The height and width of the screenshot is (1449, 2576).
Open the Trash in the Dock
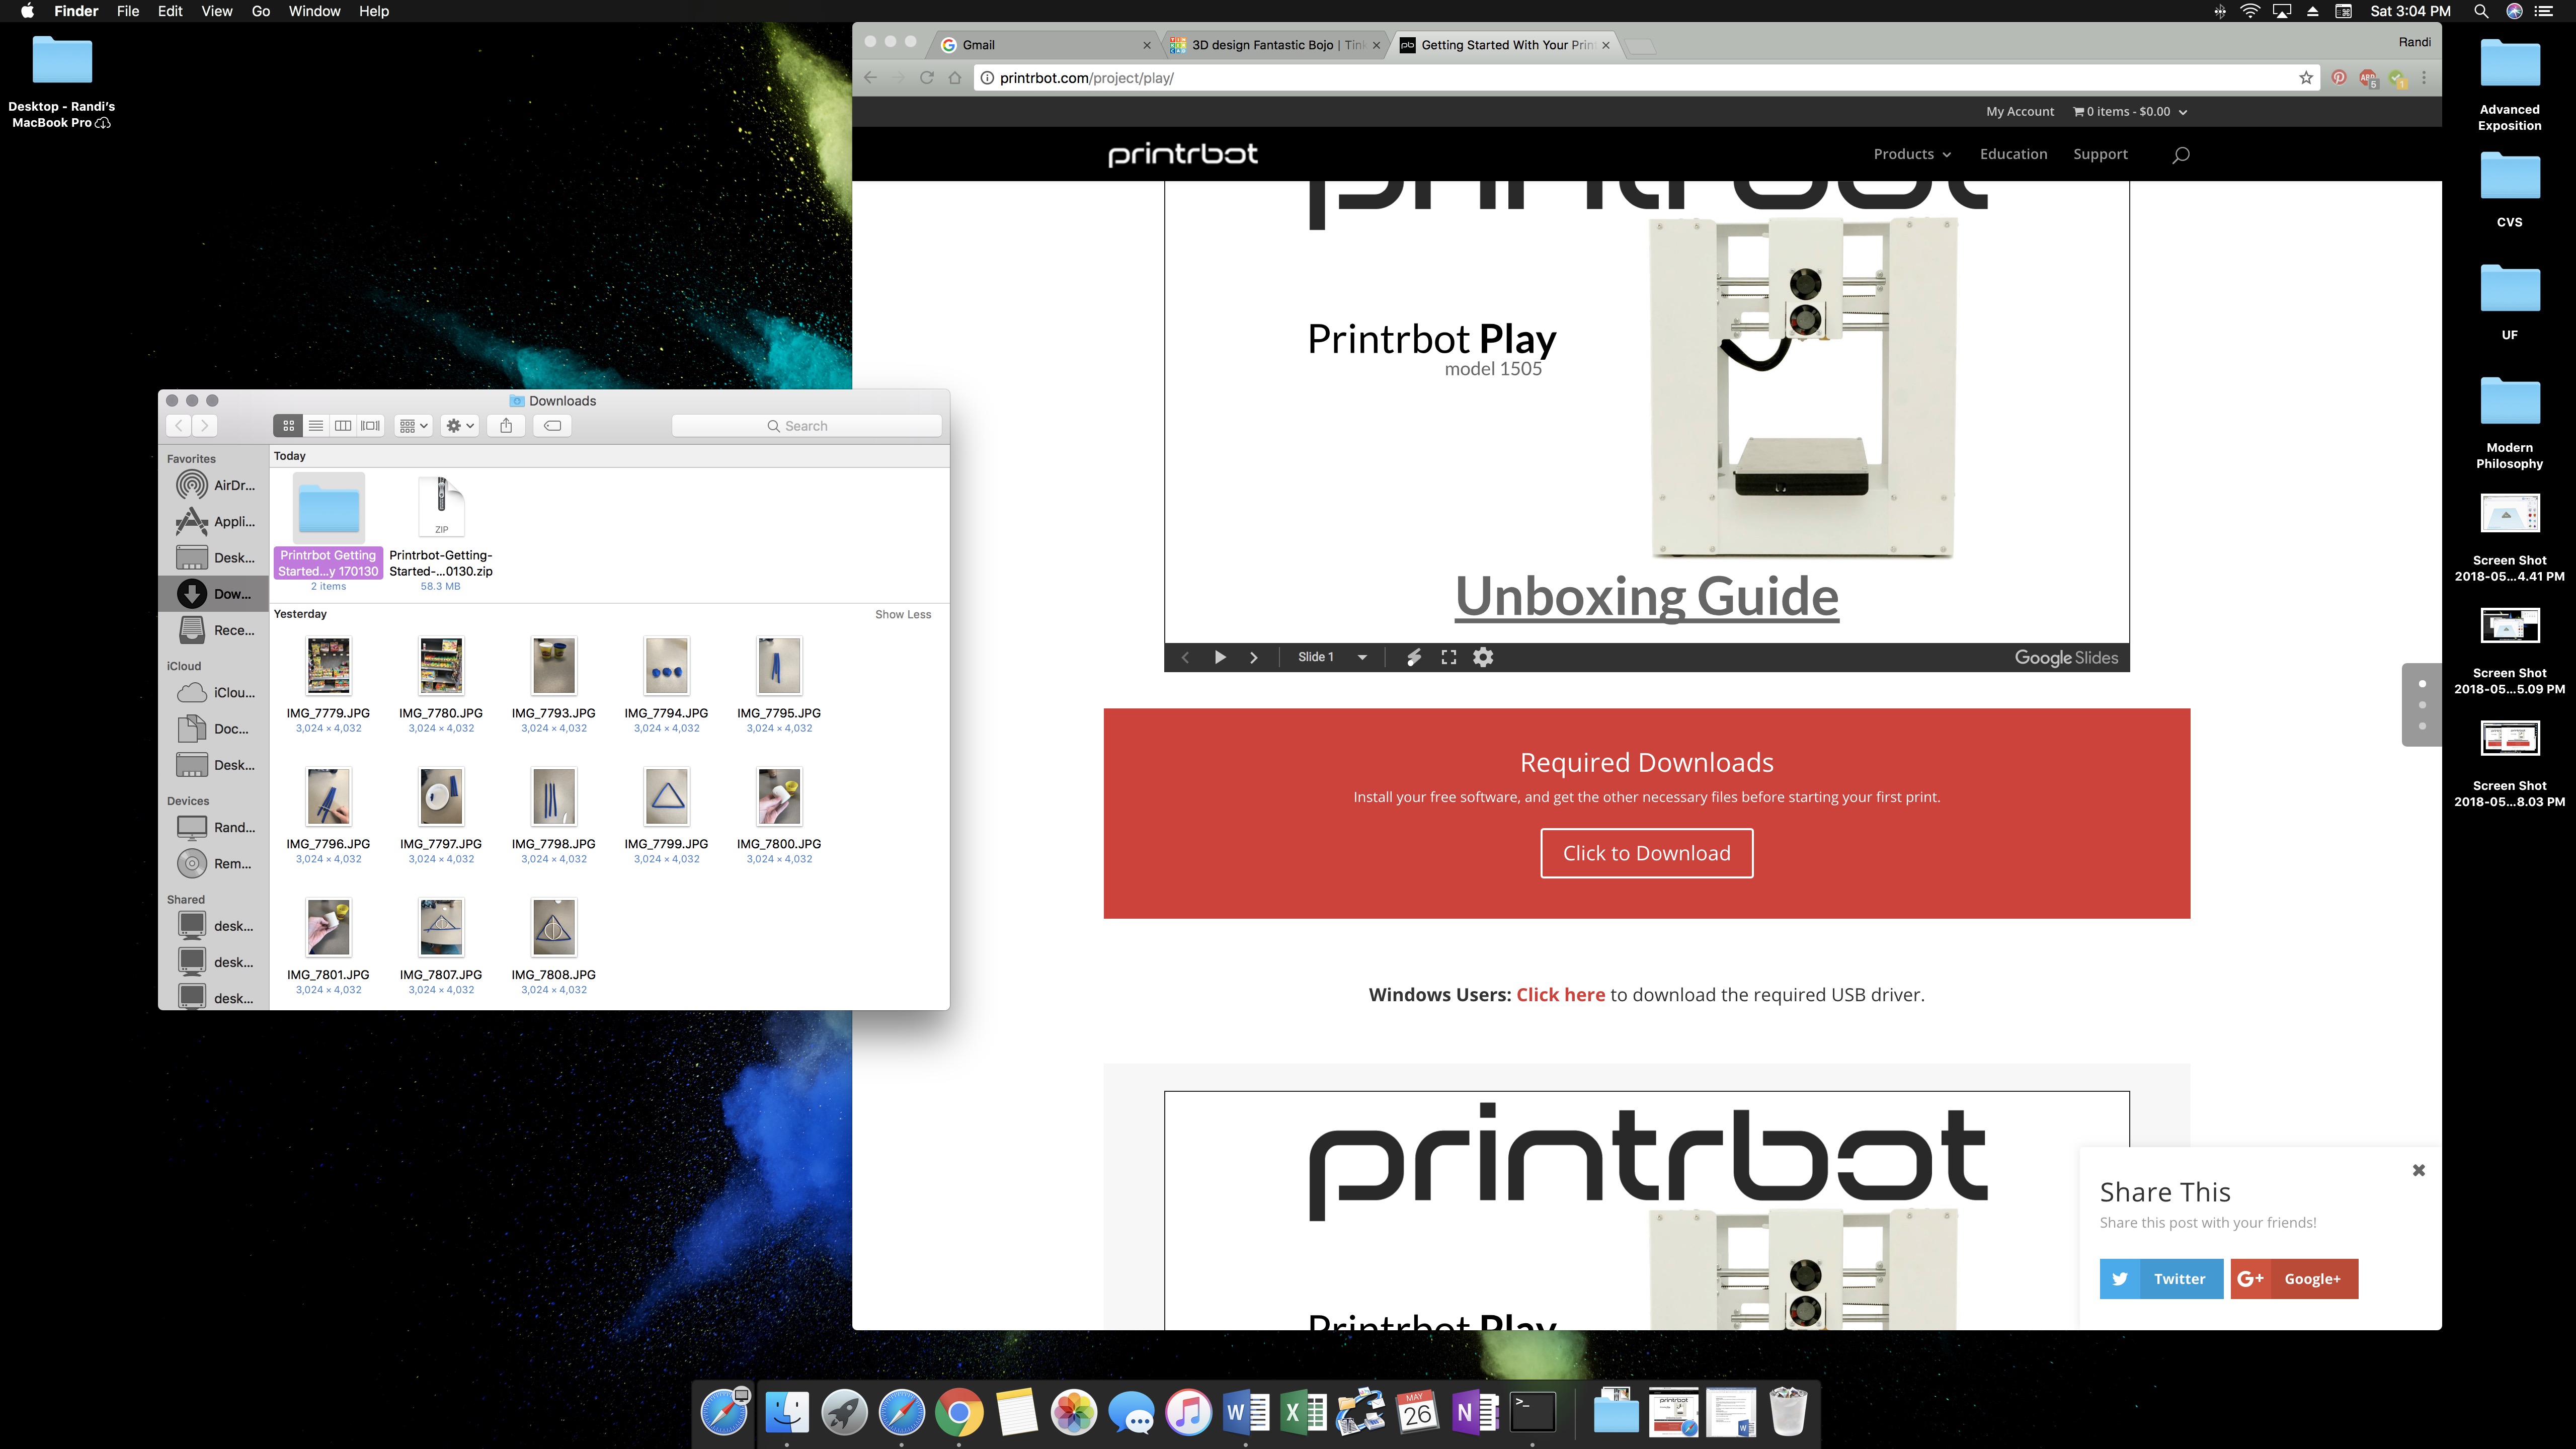1788,1413
